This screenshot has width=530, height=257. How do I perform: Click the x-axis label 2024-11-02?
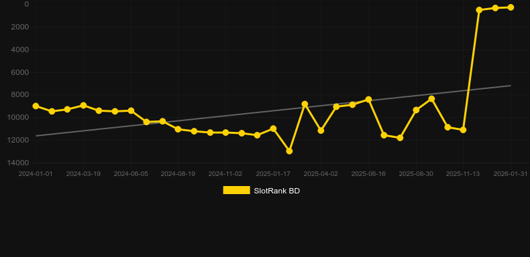point(225,174)
